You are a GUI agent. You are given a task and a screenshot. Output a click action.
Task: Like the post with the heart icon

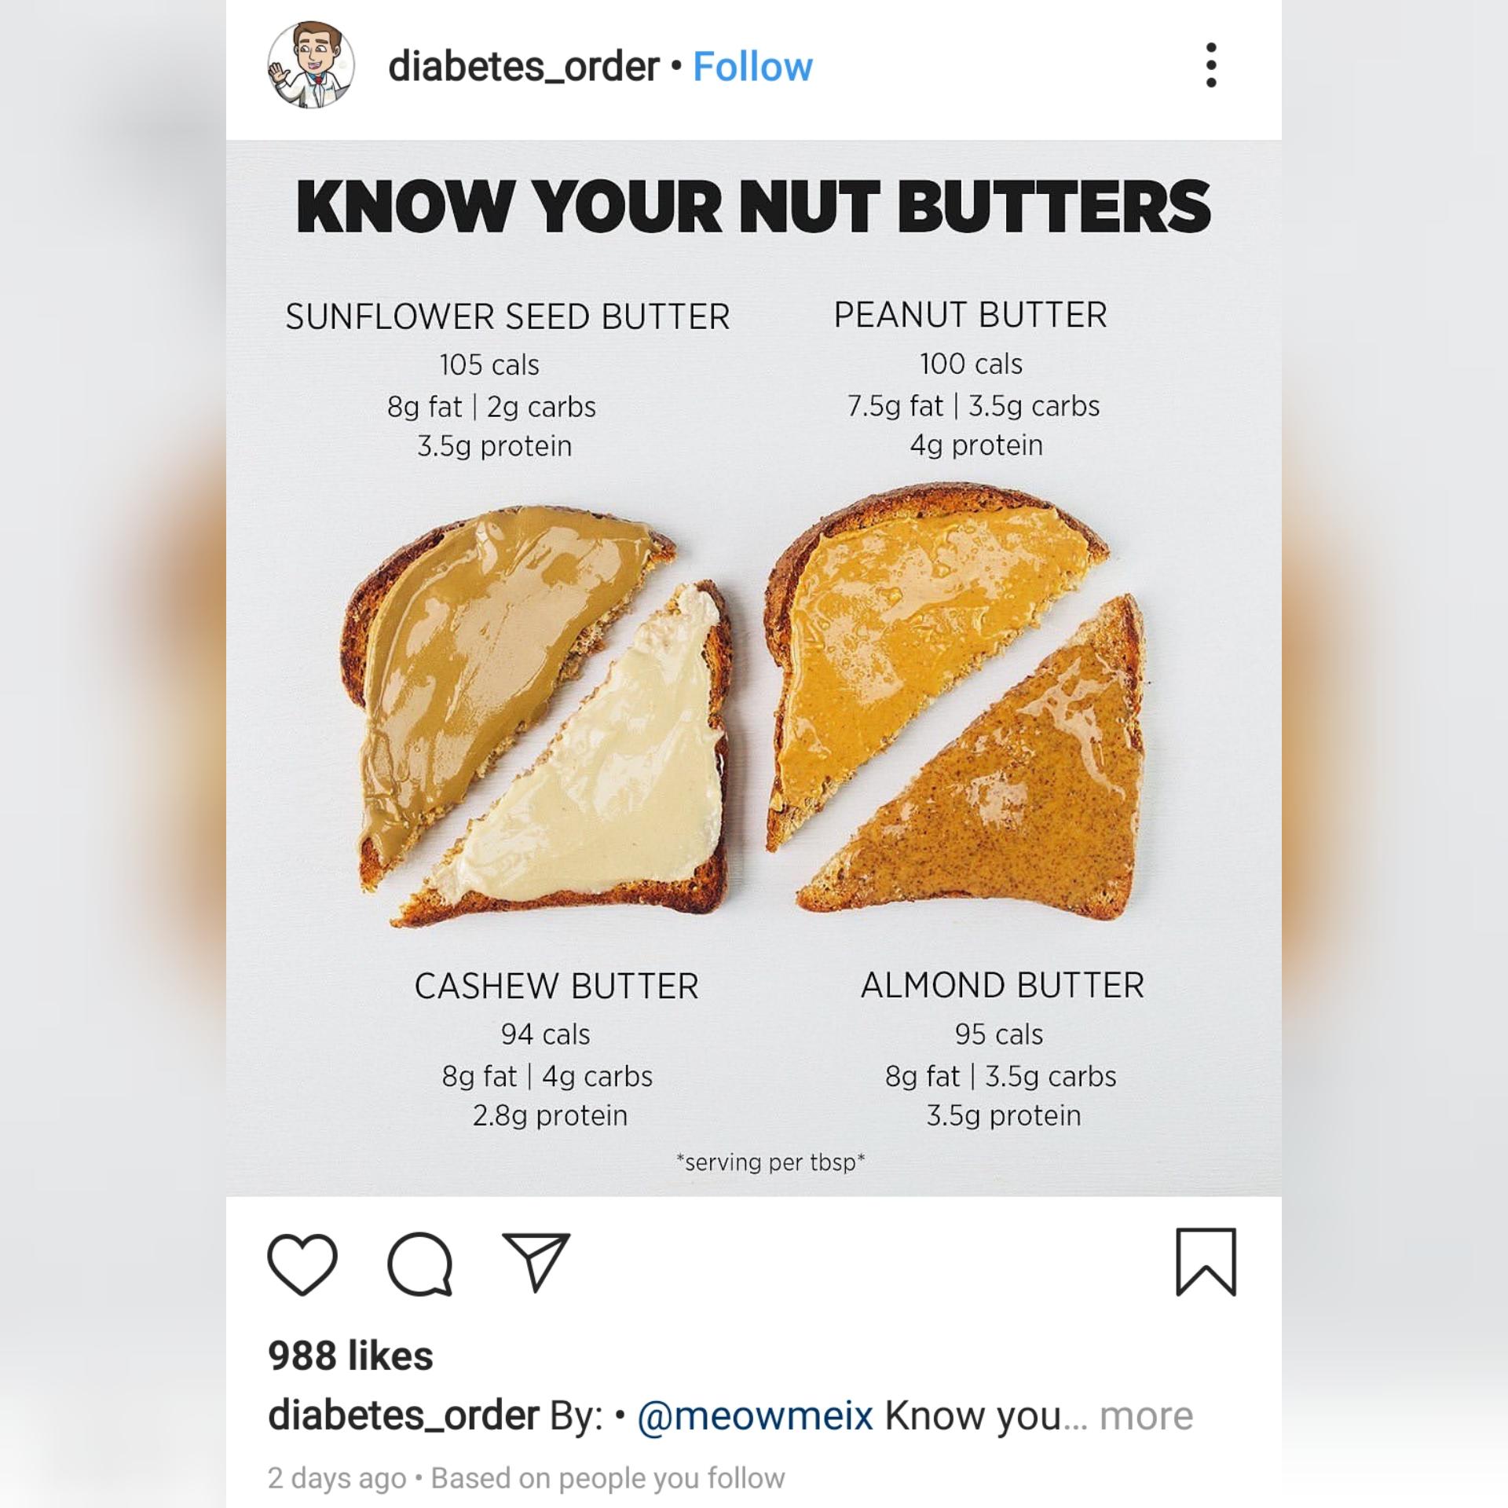coord(302,1263)
